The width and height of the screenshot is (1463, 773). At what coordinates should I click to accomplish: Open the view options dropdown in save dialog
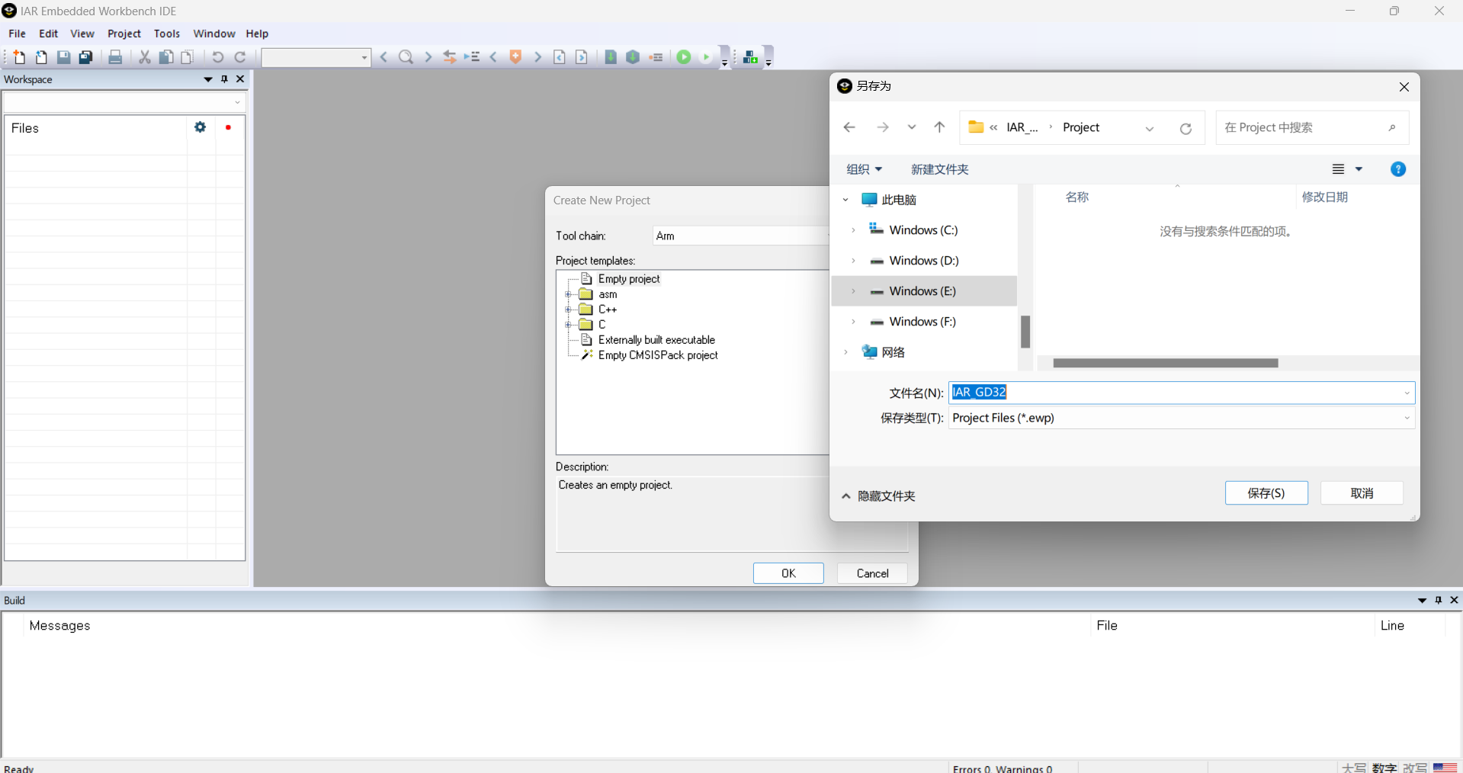(1359, 169)
